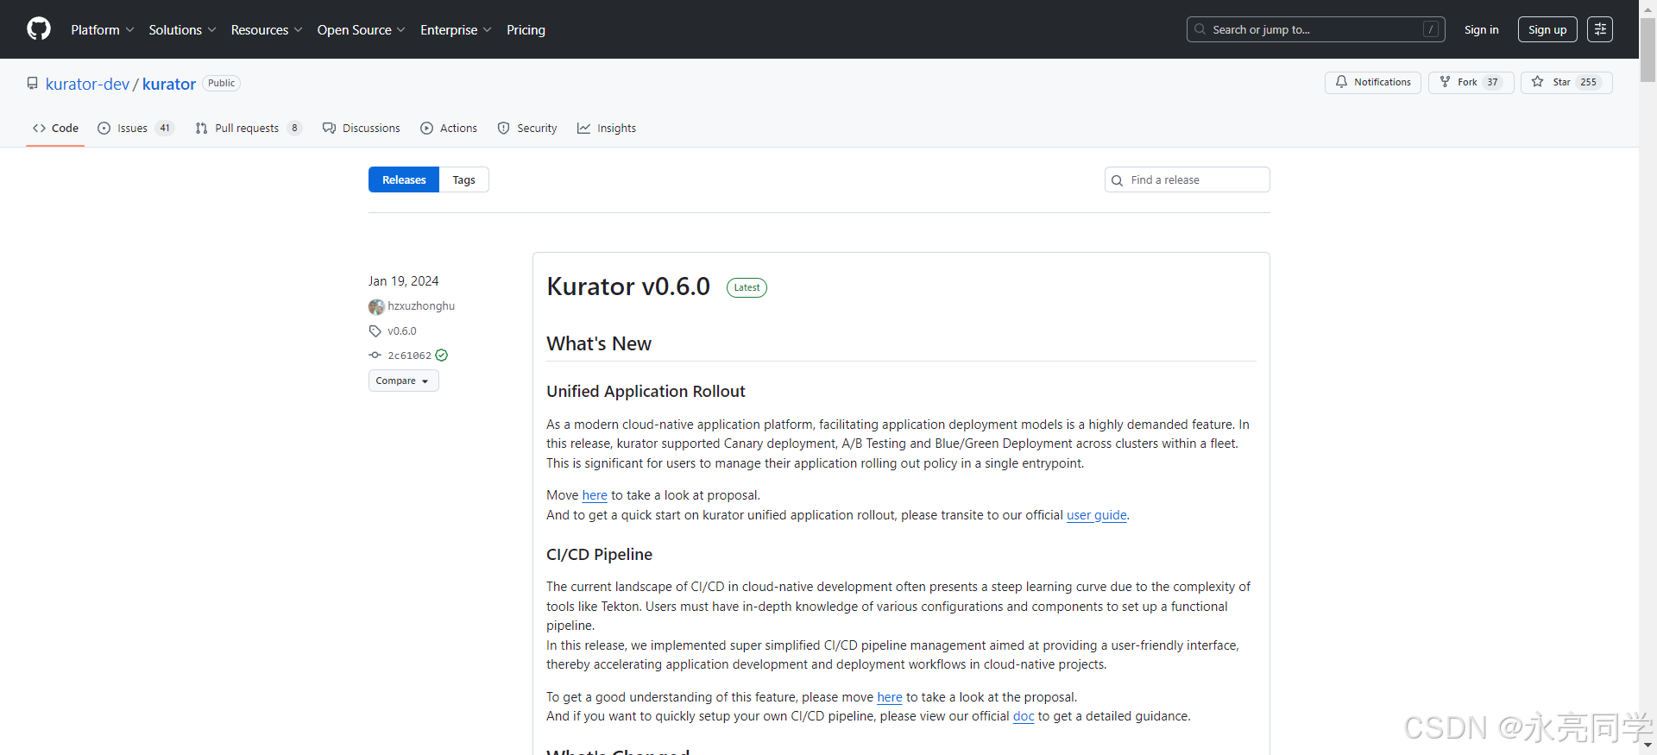This screenshot has height=755, width=1657.
Task: Click the GitHub logo icon
Action: (x=39, y=29)
